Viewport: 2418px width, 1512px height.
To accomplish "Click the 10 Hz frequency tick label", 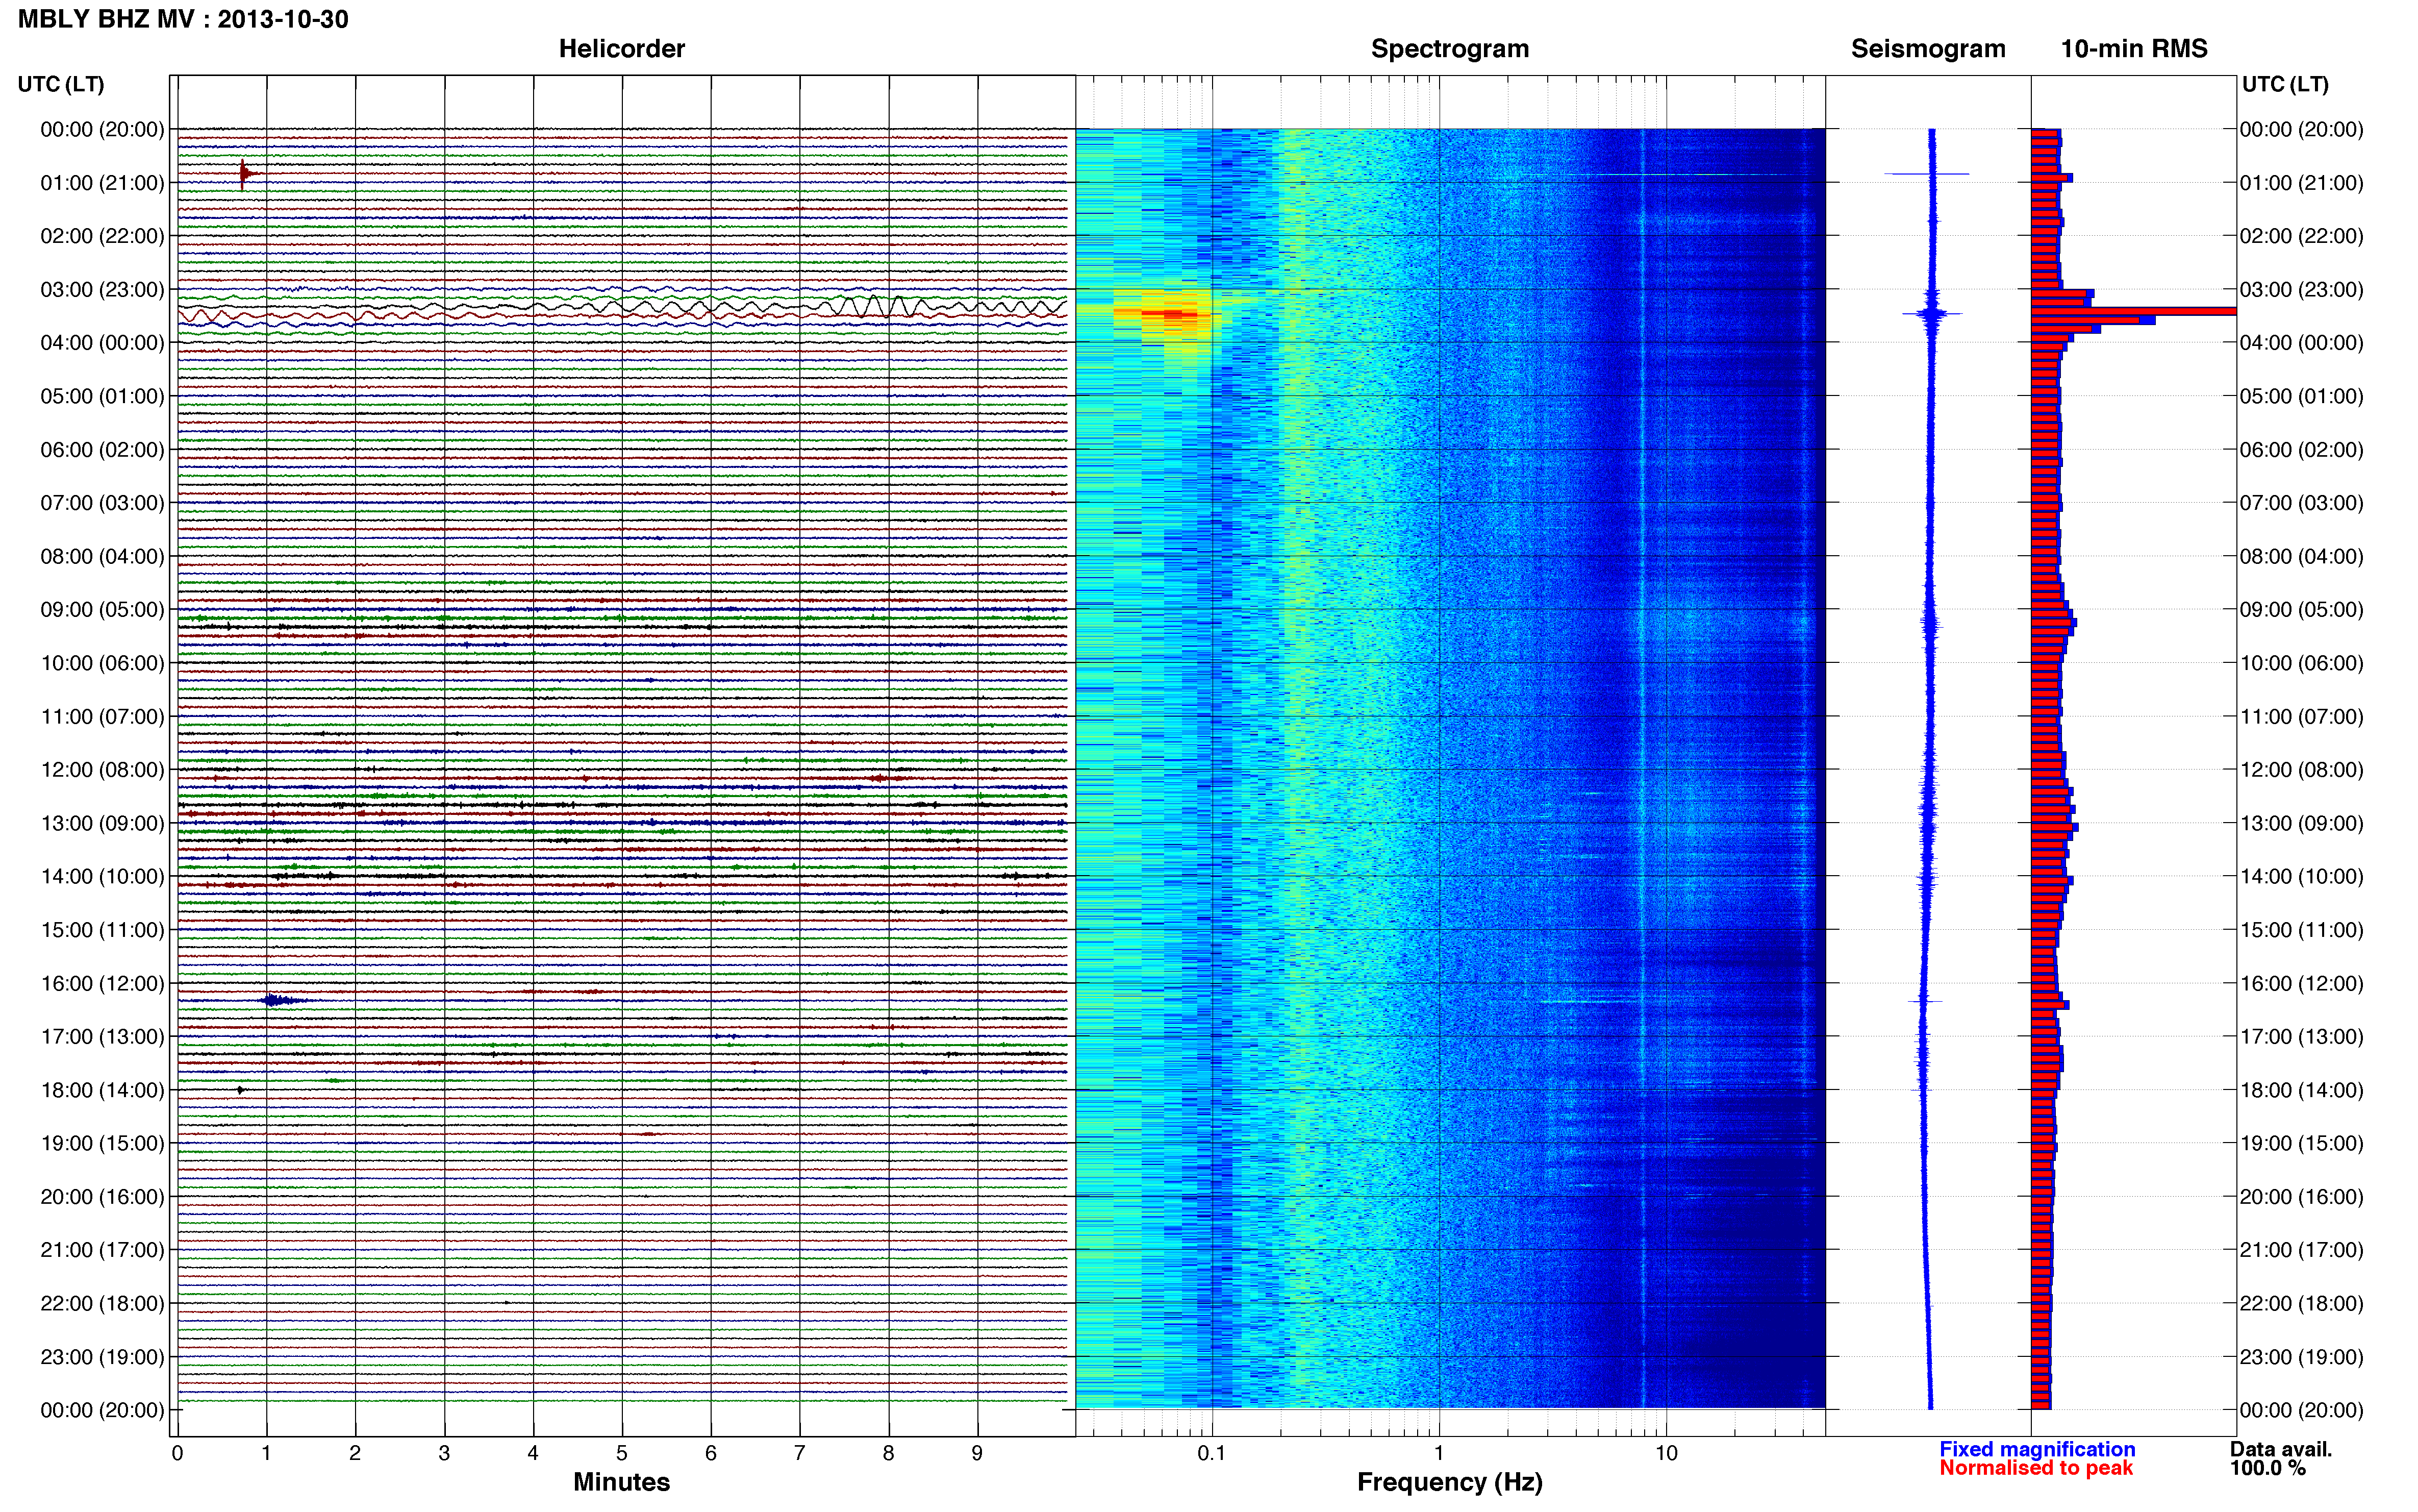I will click(1666, 1453).
